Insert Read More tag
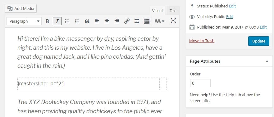 tap(137, 21)
